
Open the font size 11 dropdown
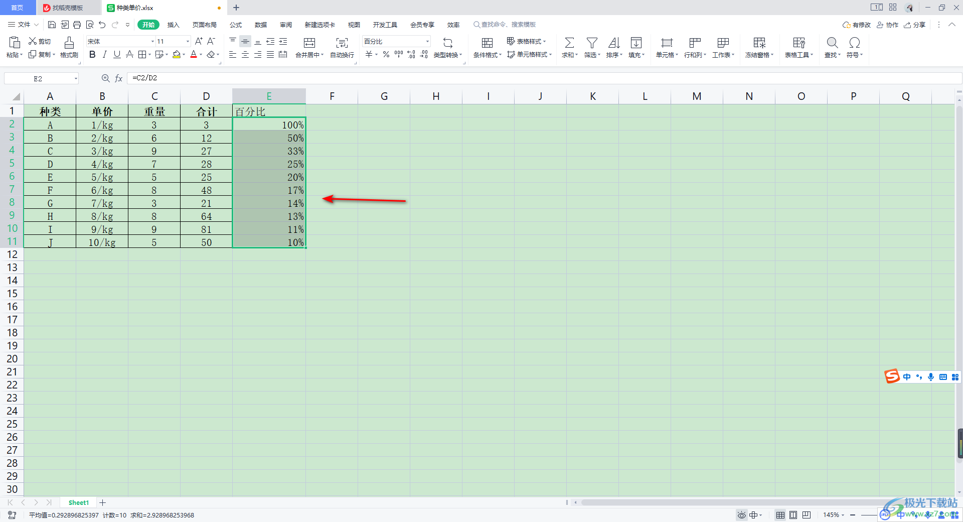tap(188, 41)
